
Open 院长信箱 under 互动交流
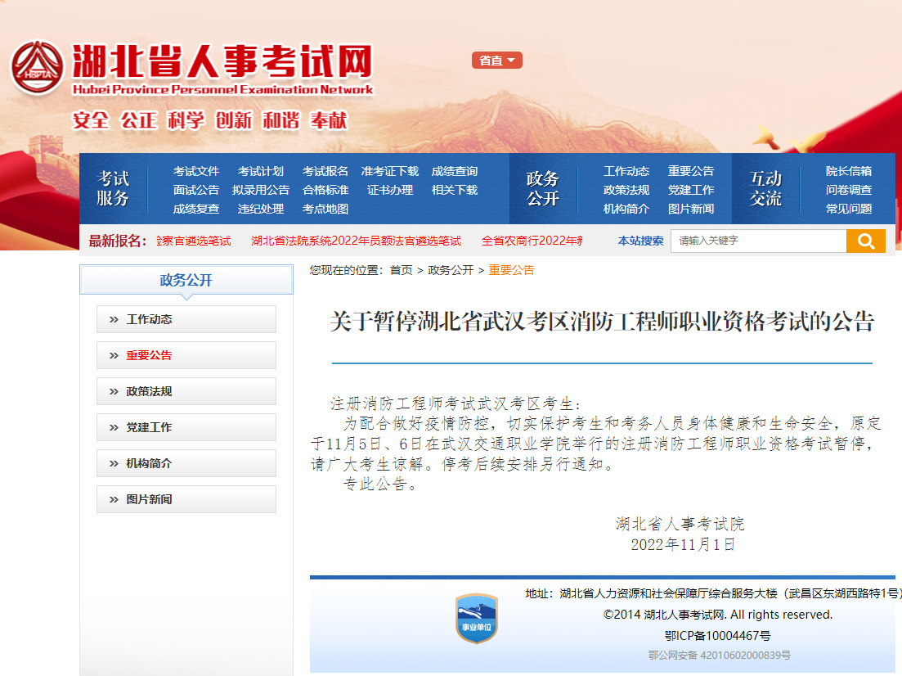pos(849,171)
